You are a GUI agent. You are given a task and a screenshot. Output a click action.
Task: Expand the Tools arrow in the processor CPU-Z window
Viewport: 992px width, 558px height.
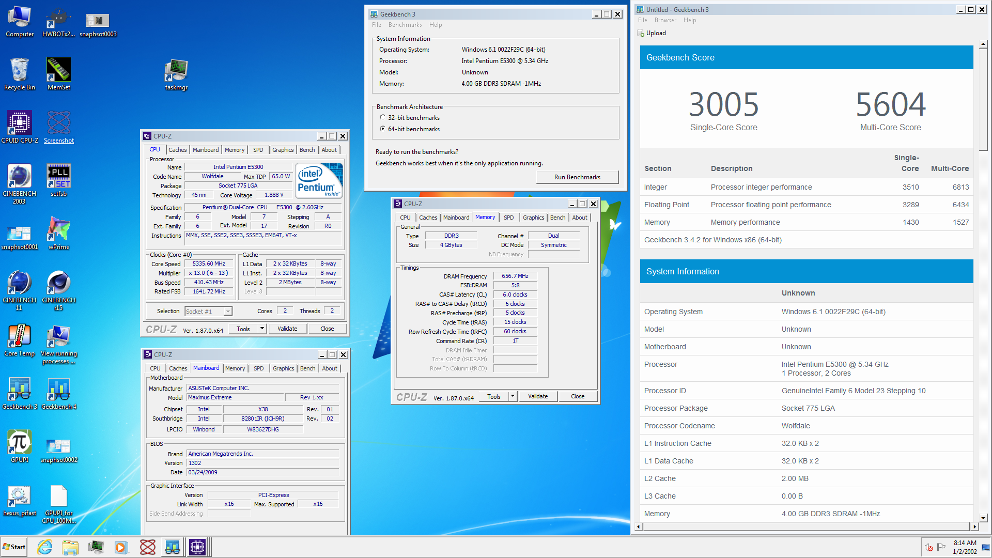pos(262,329)
